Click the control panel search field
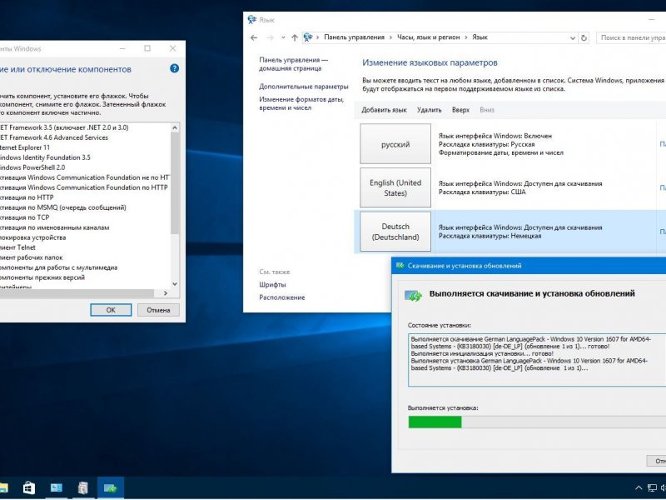Image resolution: width=666 pixels, height=500 pixels. click(631, 37)
